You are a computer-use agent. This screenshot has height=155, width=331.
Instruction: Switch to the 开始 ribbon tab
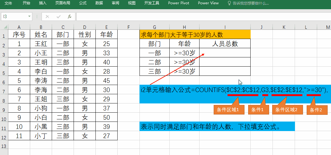click(x=26, y=3)
